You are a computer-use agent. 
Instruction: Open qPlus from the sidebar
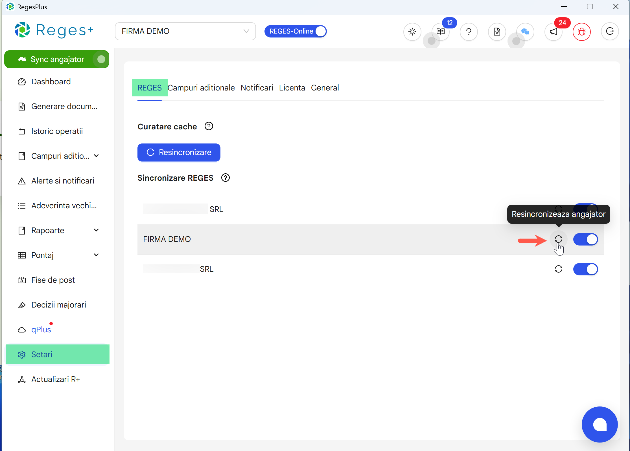pyautogui.click(x=41, y=330)
